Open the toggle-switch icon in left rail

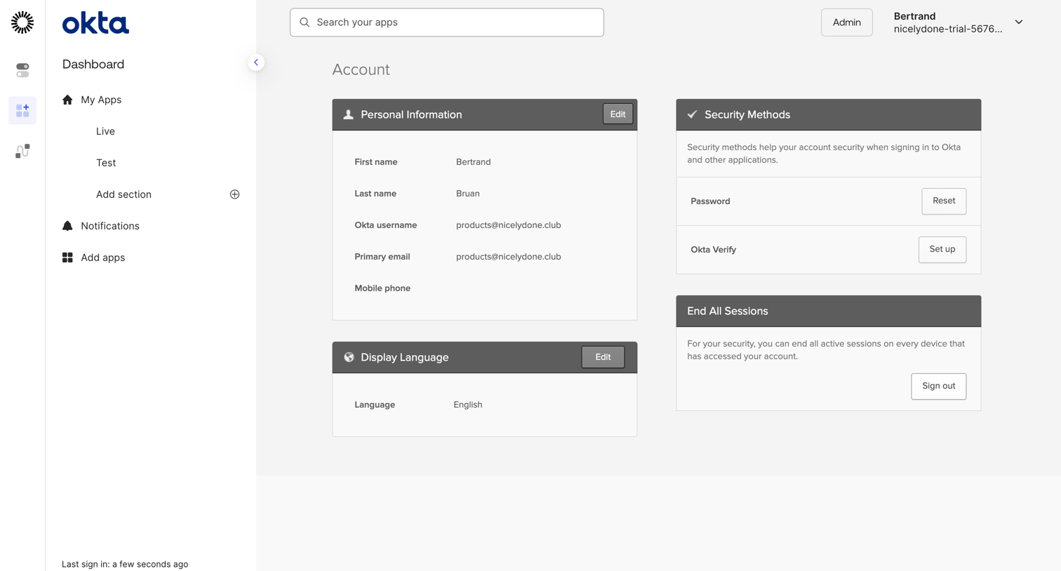click(22, 70)
